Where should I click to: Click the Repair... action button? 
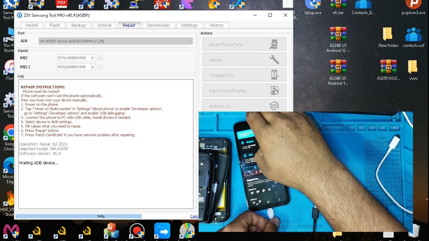(244, 60)
